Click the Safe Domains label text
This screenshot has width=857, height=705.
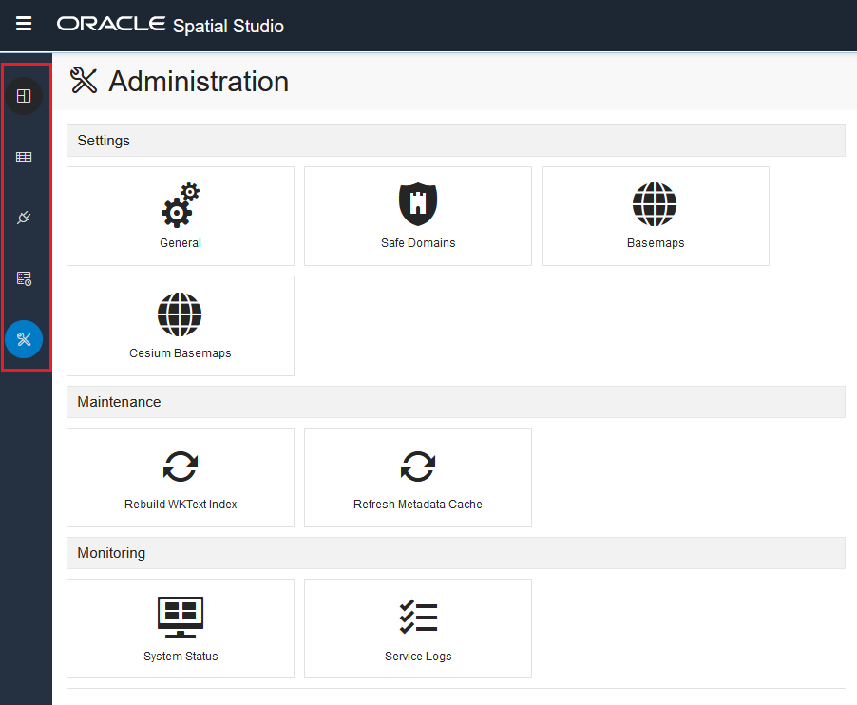coord(418,243)
